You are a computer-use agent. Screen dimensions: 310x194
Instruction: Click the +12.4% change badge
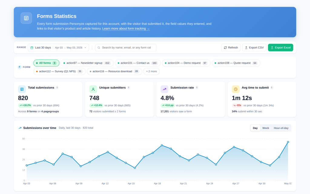coord(96,105)
